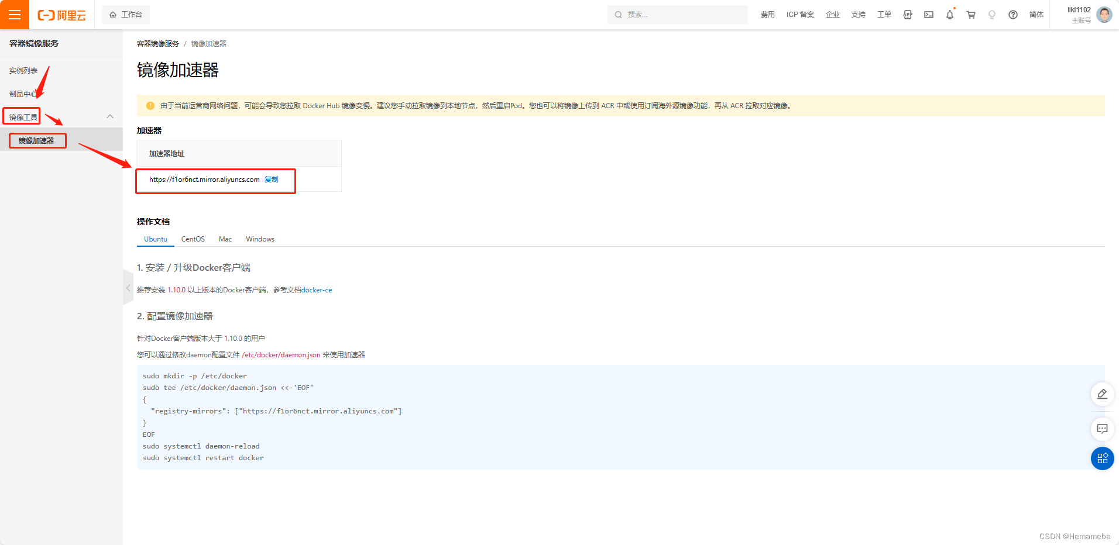
Task: Select 镜像加速器 sidebar item
Action: coord(36,141)
